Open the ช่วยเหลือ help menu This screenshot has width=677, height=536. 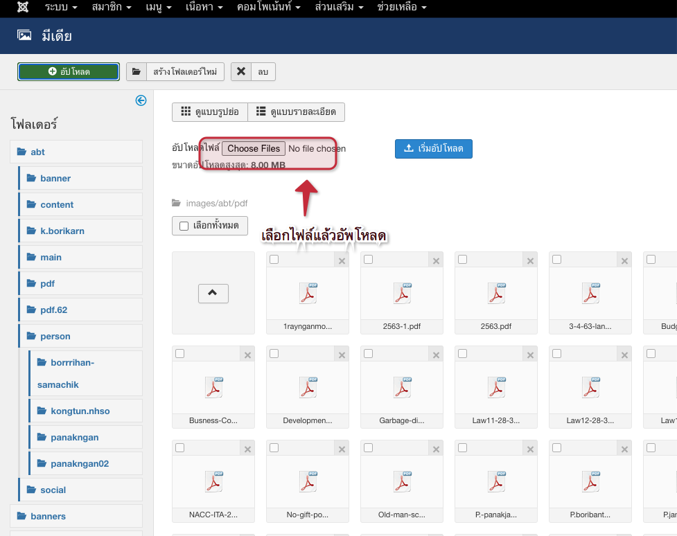click(401, 8)
